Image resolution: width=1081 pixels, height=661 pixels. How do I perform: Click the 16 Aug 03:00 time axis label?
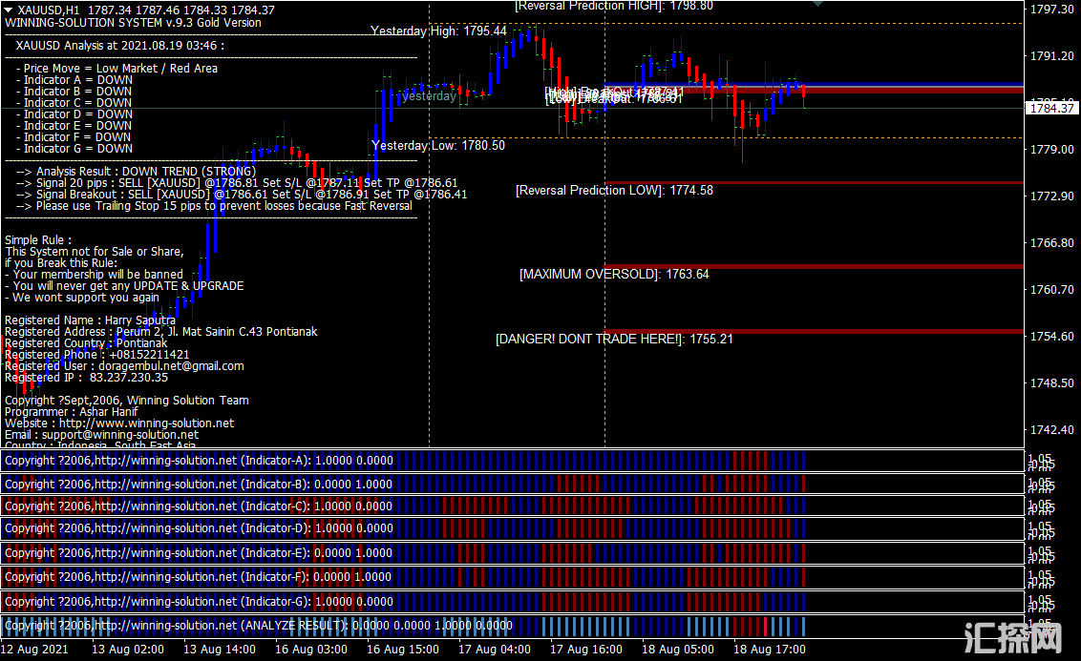[312, 650]
